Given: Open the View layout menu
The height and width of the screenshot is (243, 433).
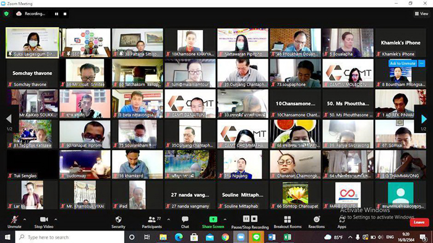Looking at the screenshot, I should point(421,14).
